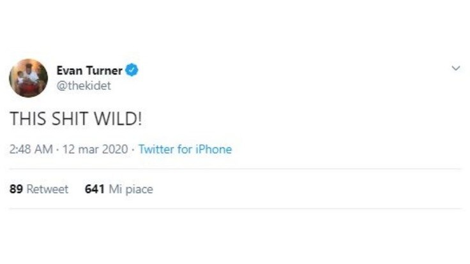The height and width of the screenshot is (264, 470).
Task: View the 641 Mi piace list
Action: (119, 189)
